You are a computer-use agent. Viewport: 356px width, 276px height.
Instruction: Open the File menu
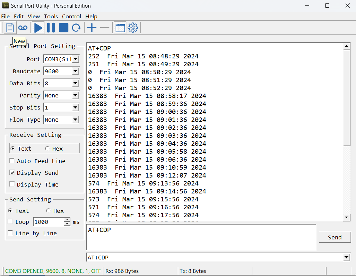(5, 17)
